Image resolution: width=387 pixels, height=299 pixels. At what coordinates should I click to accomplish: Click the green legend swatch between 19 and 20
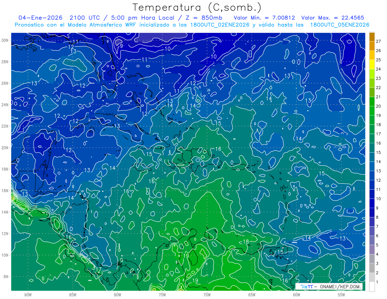[372, 111]
